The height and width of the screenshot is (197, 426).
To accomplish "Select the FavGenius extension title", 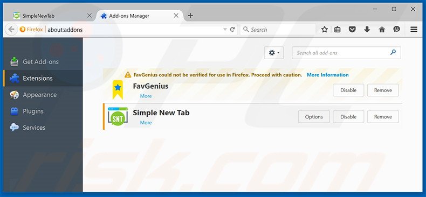I will pos(150,86).
